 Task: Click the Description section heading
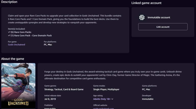point(9,2)
